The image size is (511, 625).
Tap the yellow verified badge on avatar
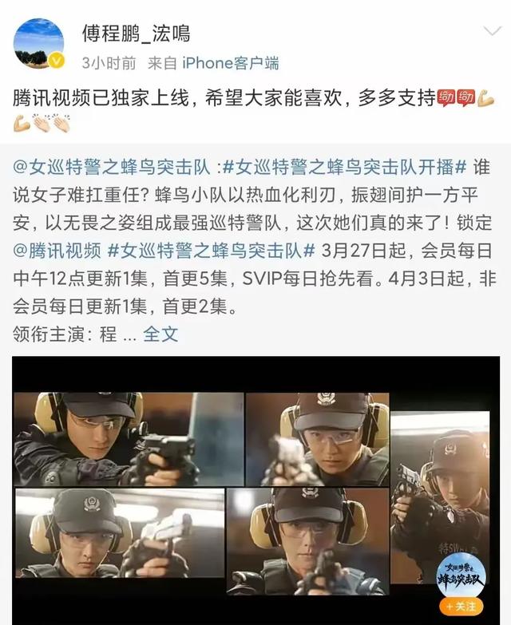pyautogui.click(x=57, y=61)
